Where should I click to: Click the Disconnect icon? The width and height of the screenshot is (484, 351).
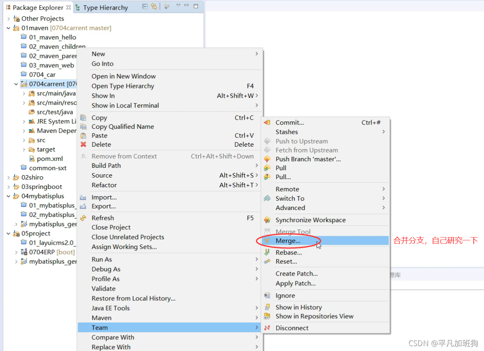267,328
